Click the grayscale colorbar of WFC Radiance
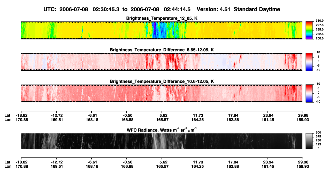The height and width of the screenshot is (172, 336). 309,141
